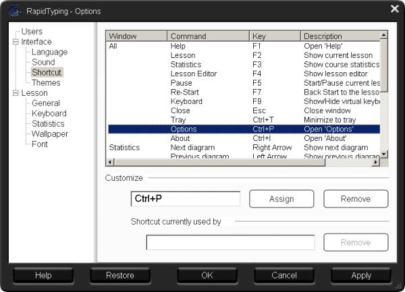Click the disabled Remove button below
This screenshot has height=292, width=405.
(356, 243)
